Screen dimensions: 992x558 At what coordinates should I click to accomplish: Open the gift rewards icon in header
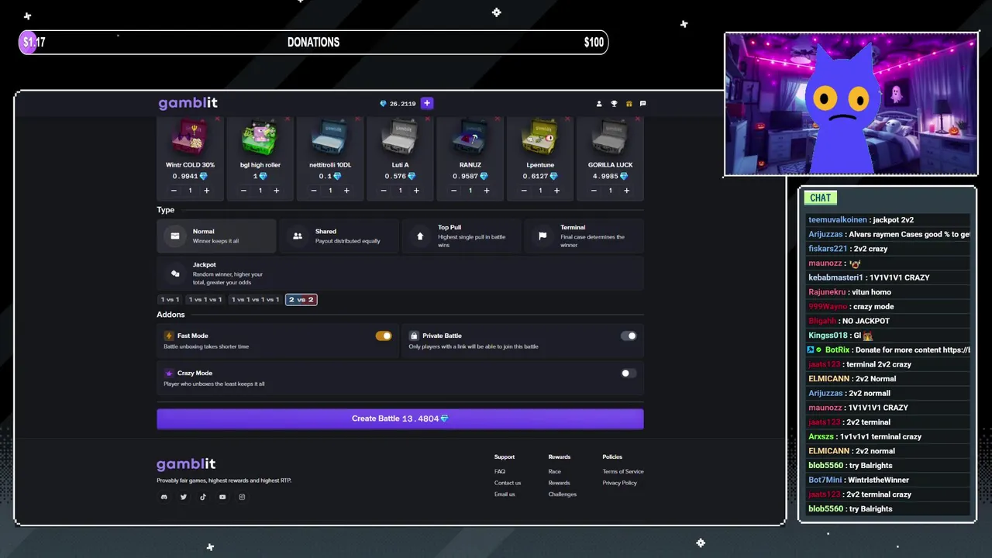[x=629, y=104]
